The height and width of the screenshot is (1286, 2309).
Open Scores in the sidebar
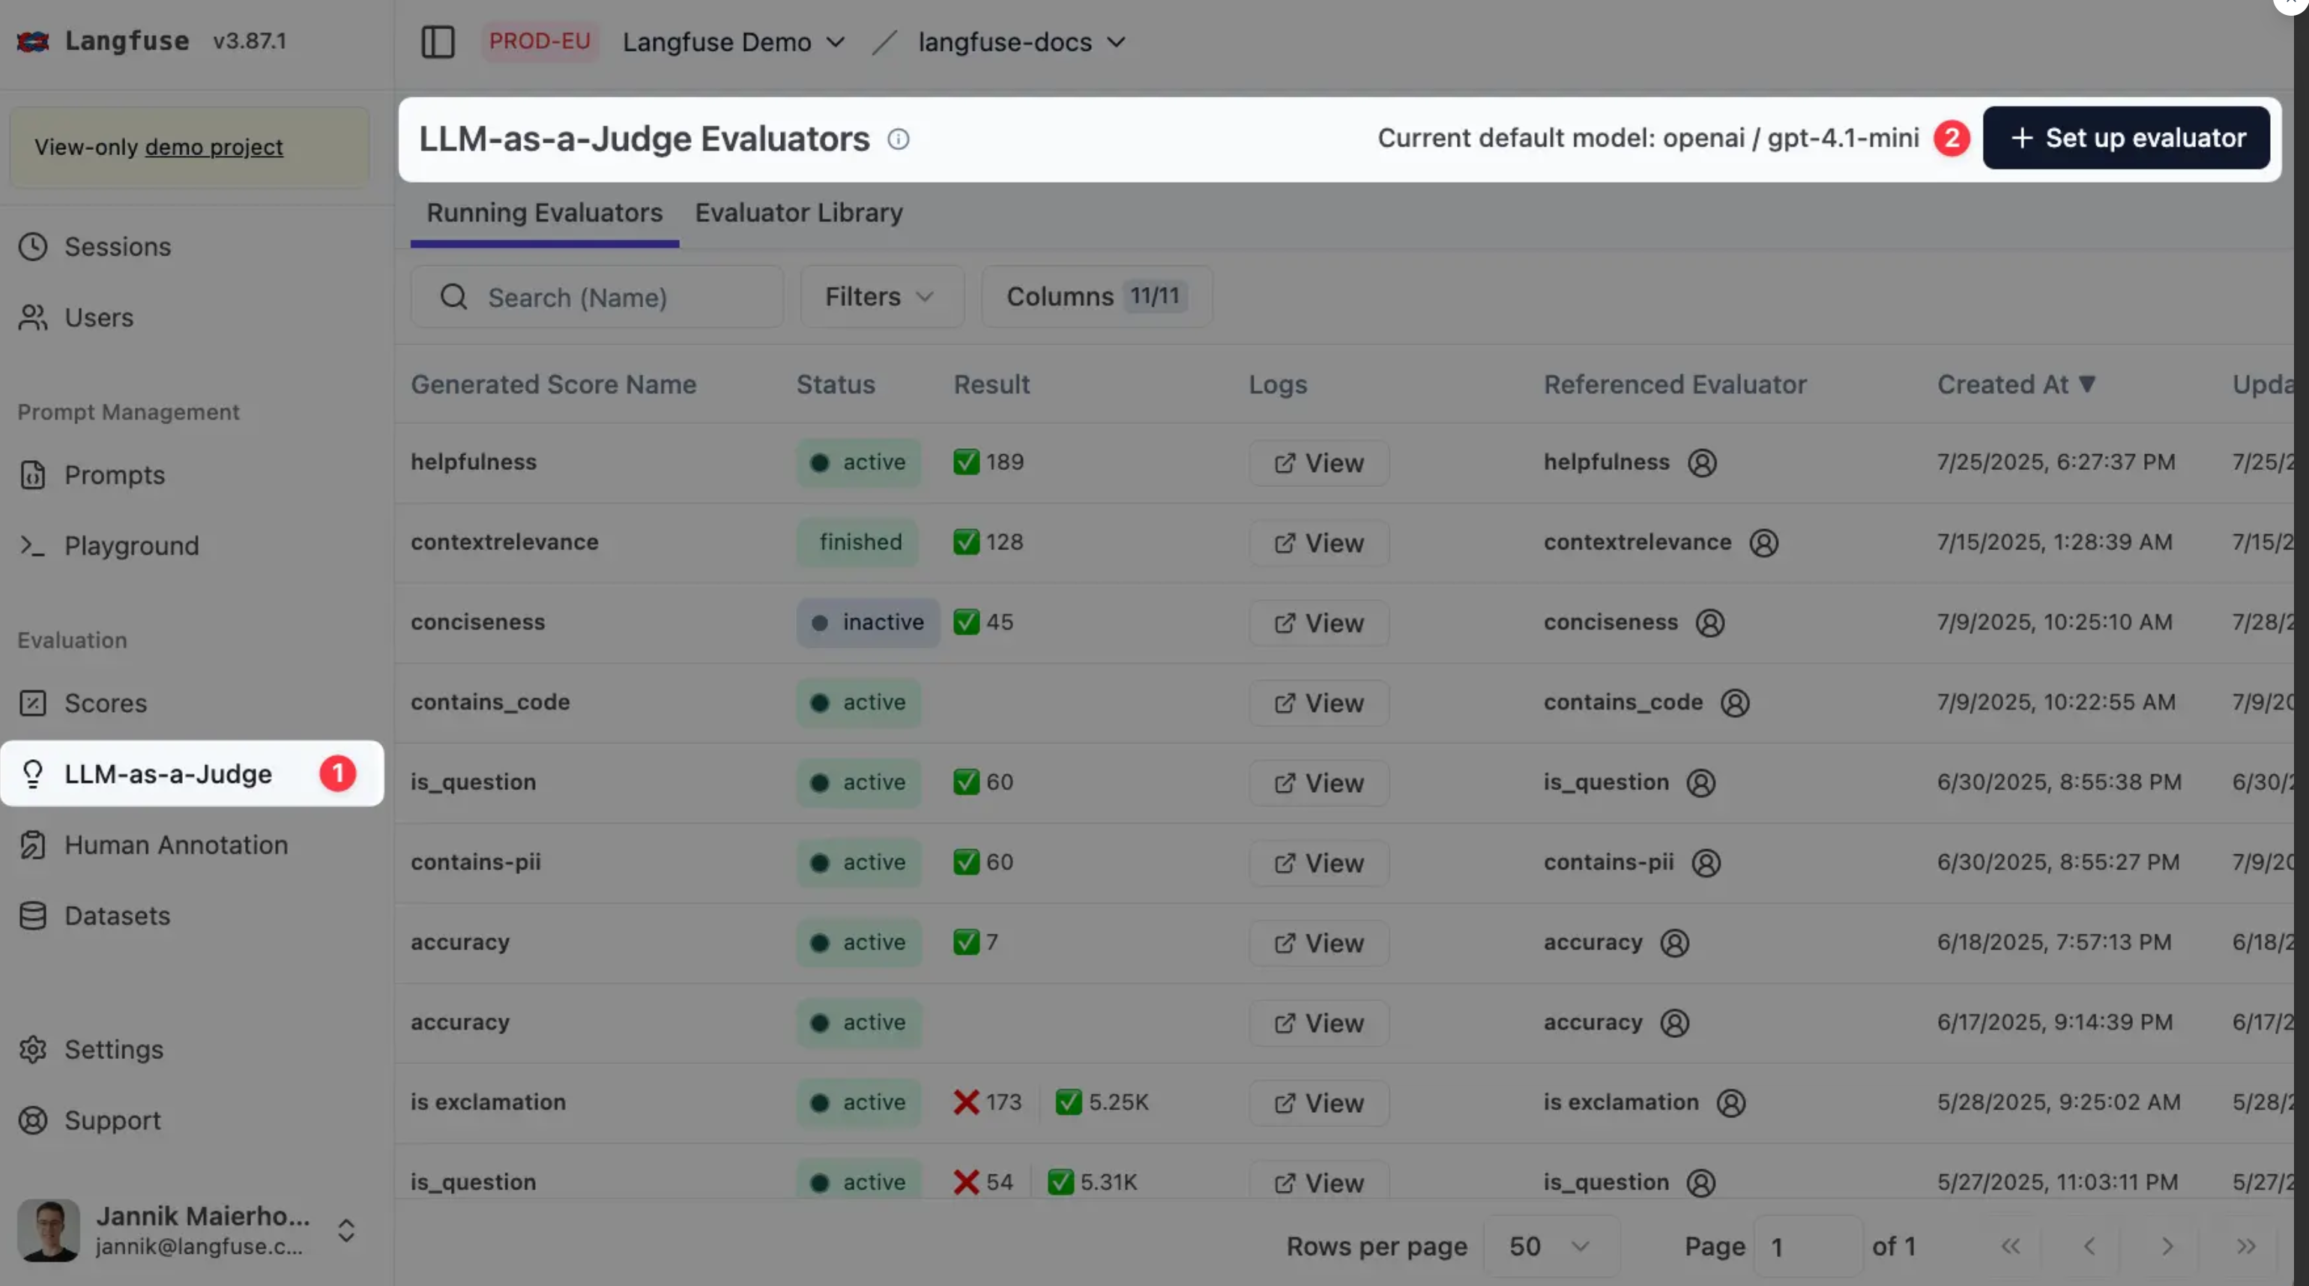105,704
